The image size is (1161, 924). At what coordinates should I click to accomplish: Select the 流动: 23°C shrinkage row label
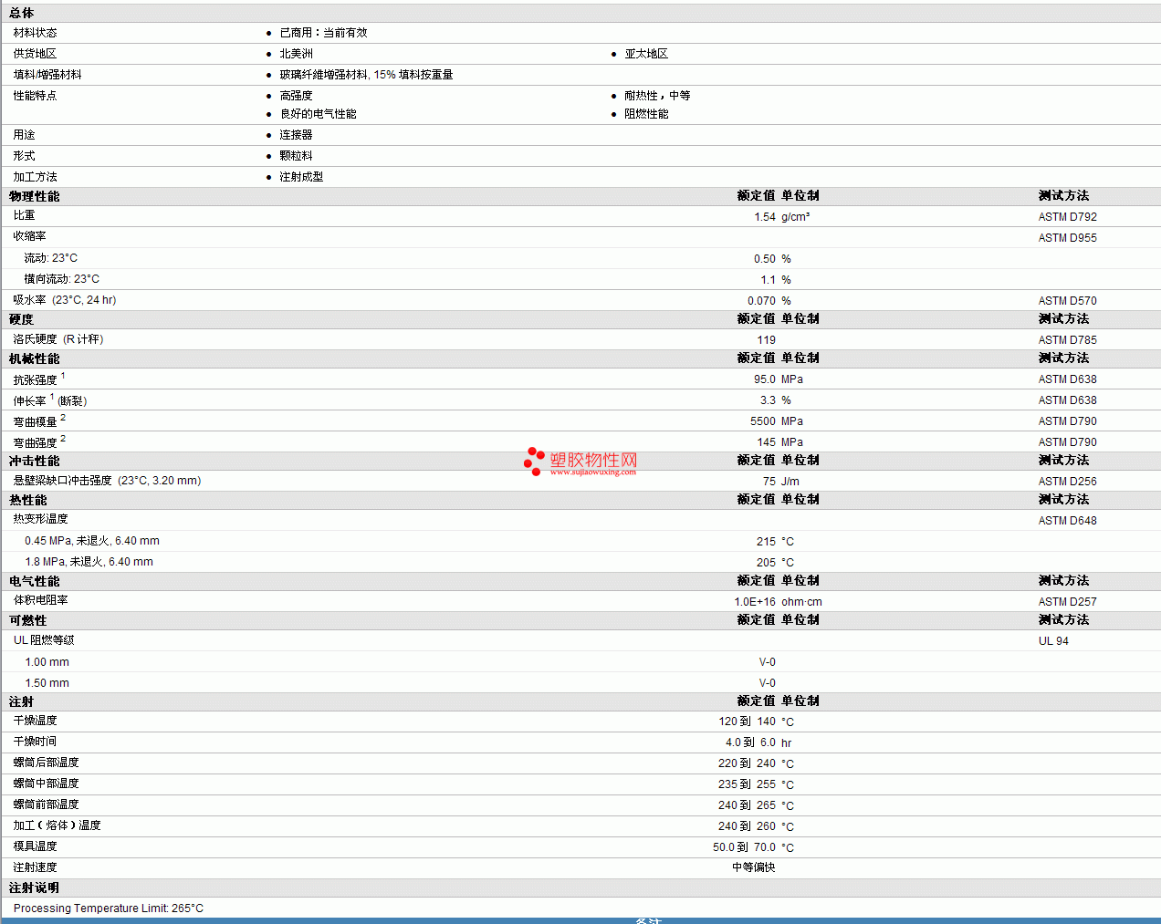[51, 258]
